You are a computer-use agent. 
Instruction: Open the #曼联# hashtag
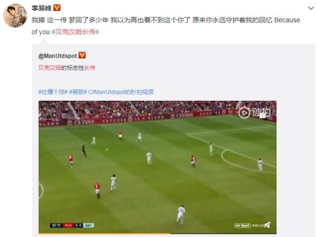pos(78,92)
